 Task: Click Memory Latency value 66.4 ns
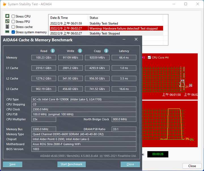124,57
